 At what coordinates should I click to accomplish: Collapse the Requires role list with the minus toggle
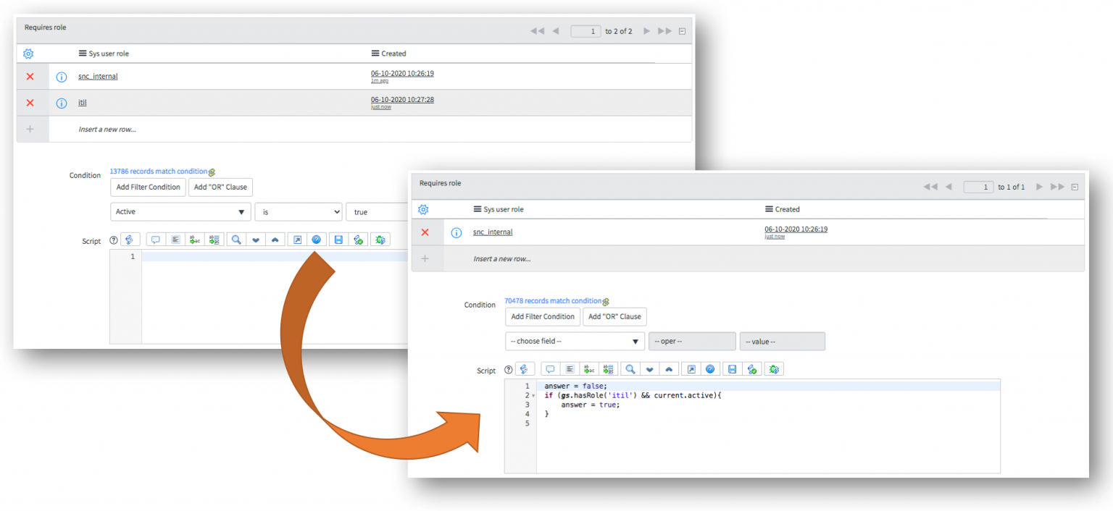tap(1075, 186)
